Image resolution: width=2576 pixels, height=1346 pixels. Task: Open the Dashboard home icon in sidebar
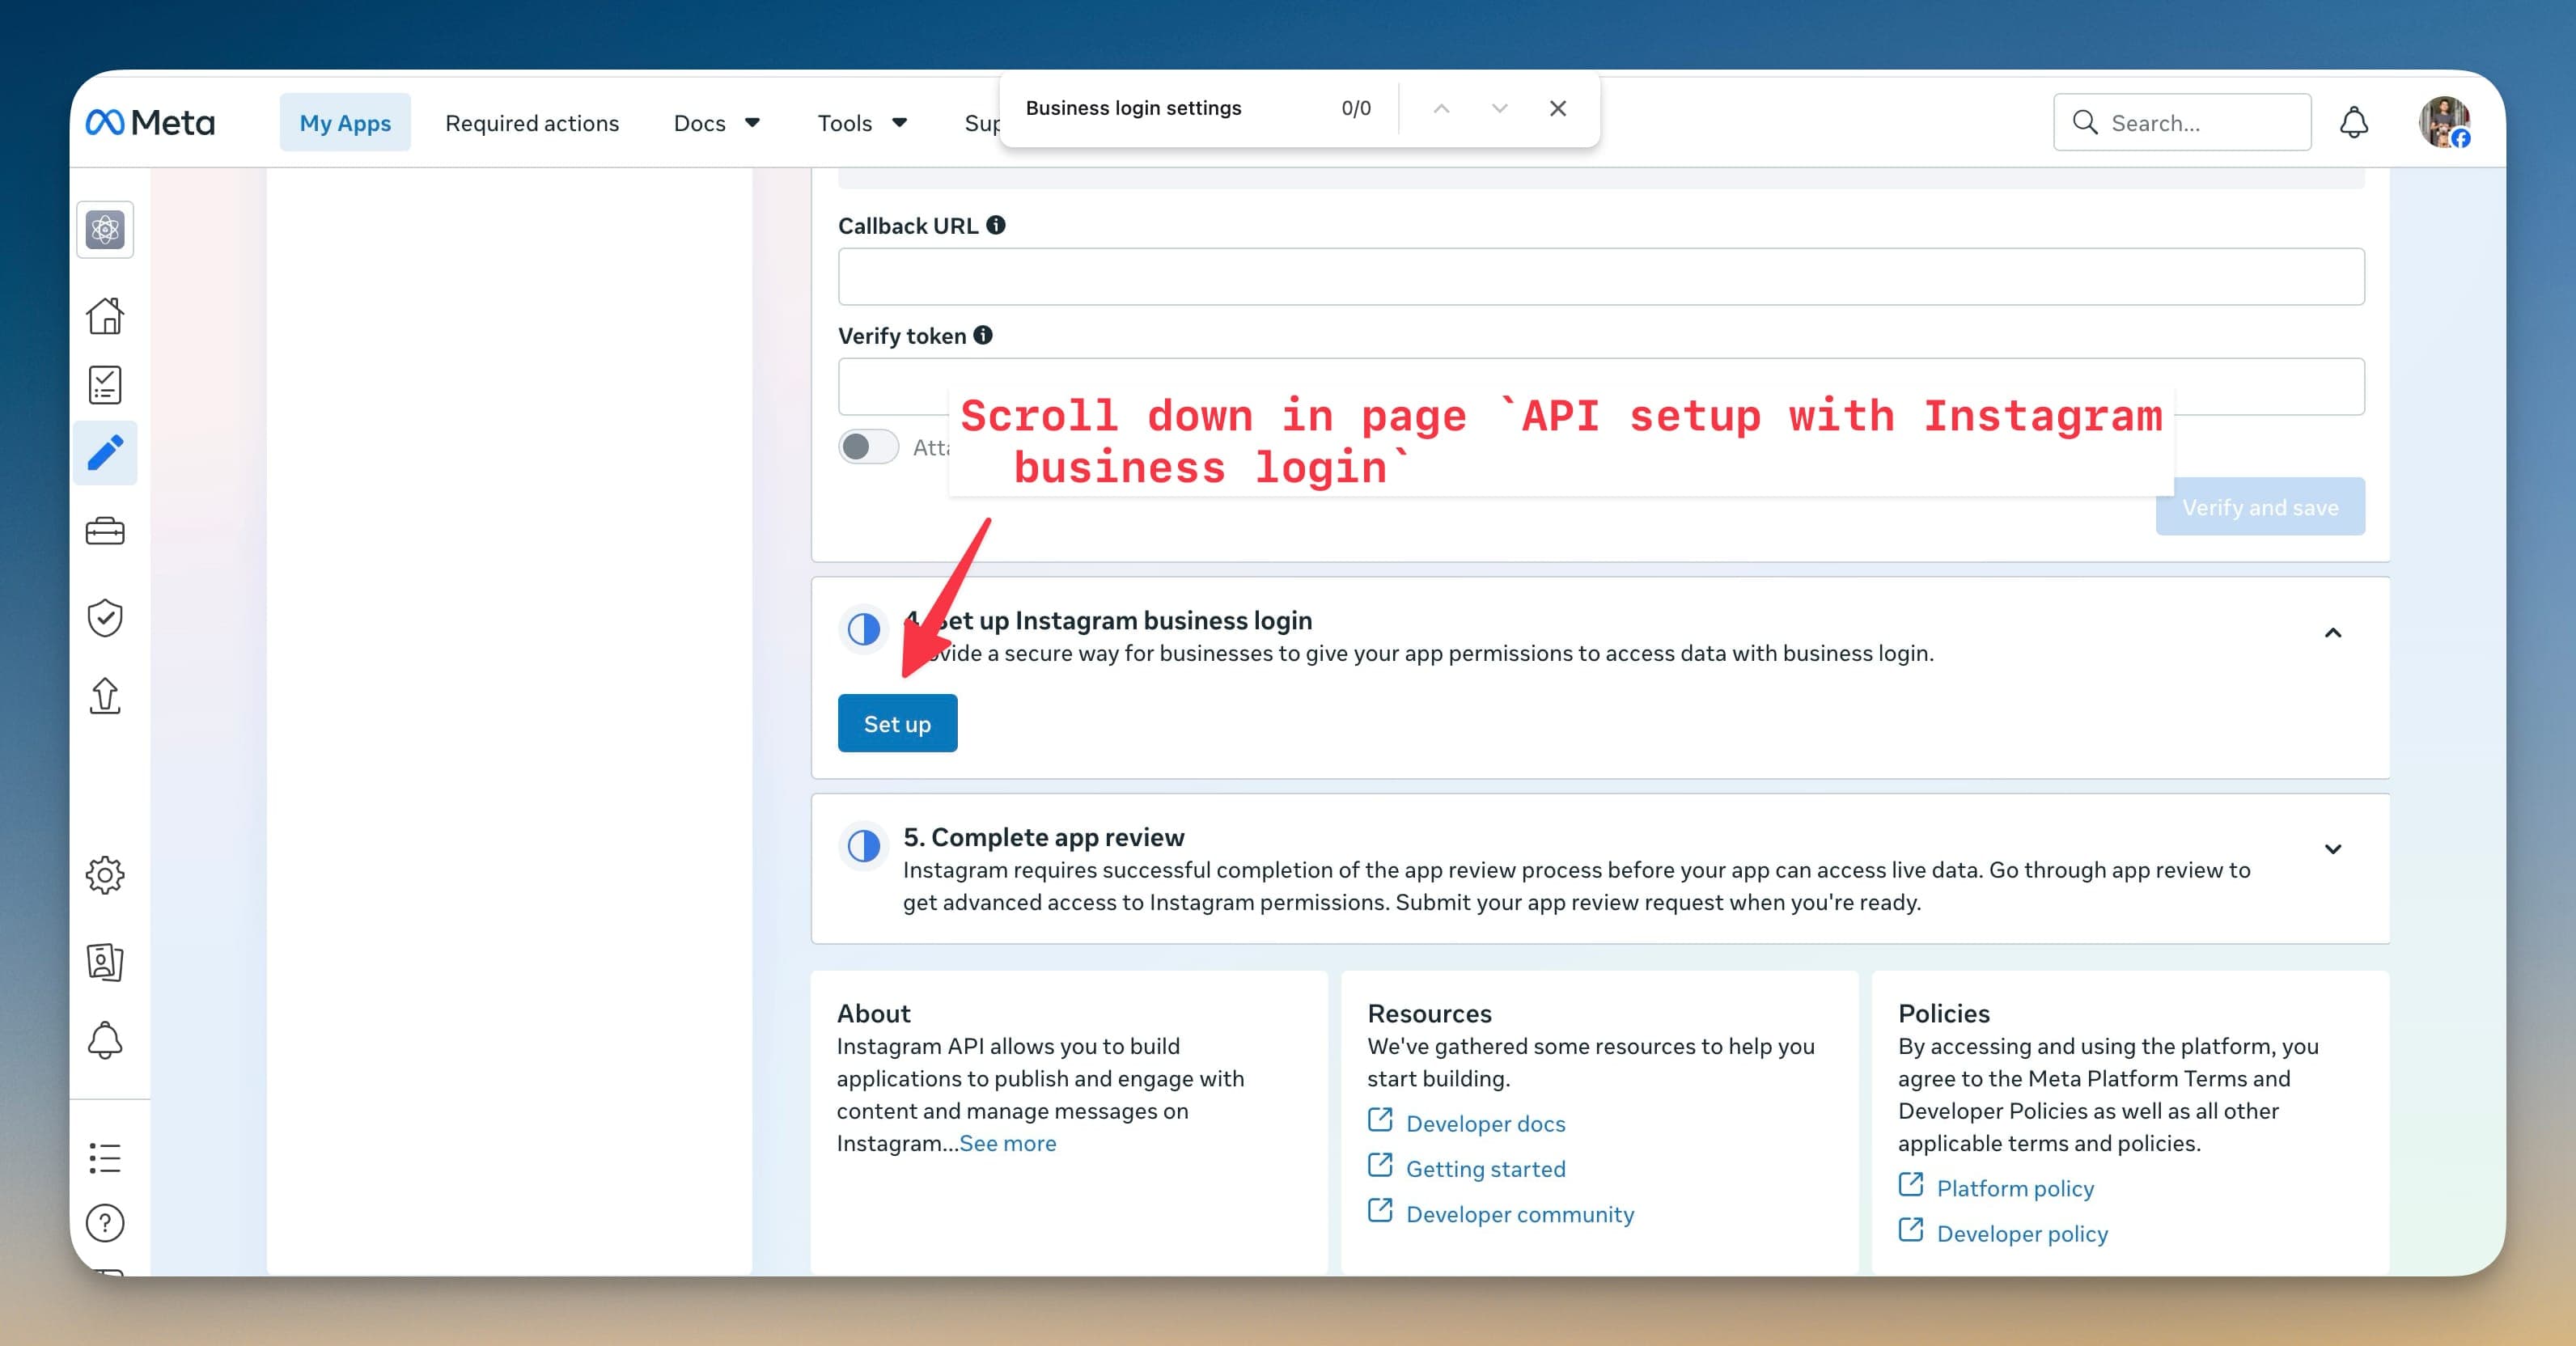pos(105,316)
